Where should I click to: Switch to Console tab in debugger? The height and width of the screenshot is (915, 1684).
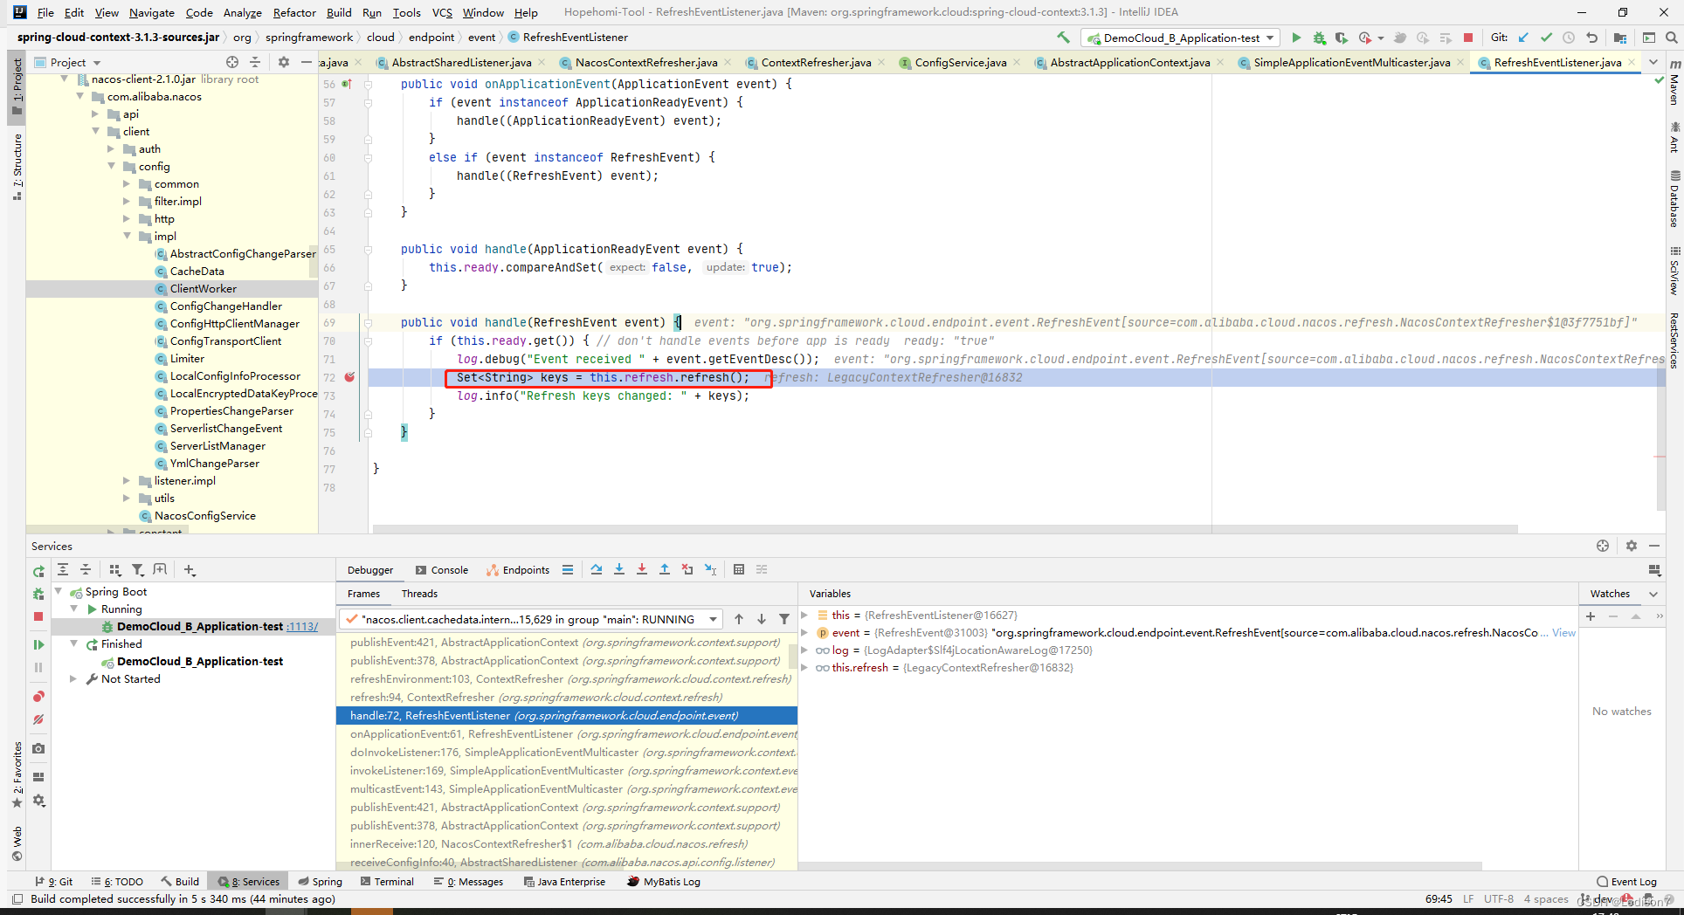click(x=441, y=570)
